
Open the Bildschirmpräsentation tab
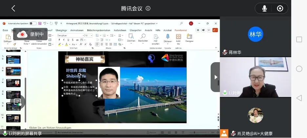coord(98,30)
